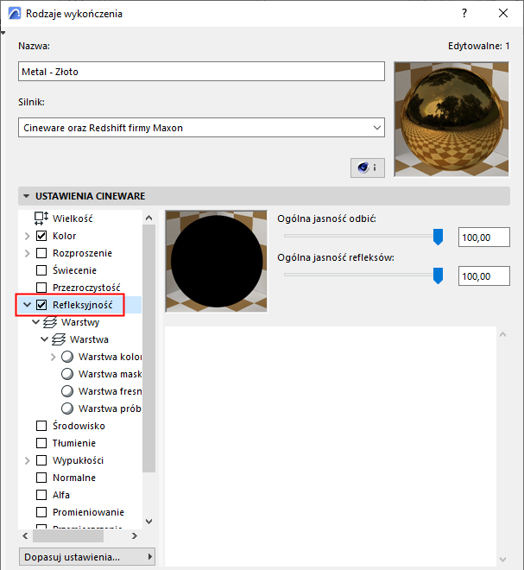Image resolution: width=524 pixels, height=570 pixels.
Task: Select the Przezroczystość row label
Action: [86, 288]
